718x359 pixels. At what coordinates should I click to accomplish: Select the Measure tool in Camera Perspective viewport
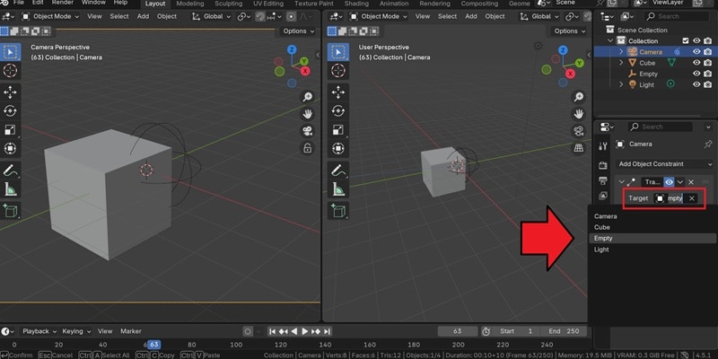point(10,188)
